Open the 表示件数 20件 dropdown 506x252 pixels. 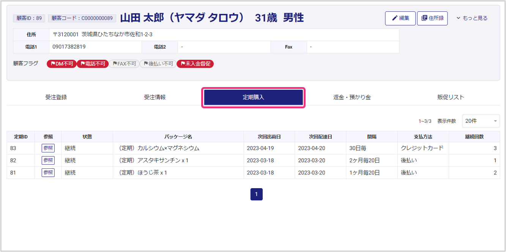[x=481, y=121]
